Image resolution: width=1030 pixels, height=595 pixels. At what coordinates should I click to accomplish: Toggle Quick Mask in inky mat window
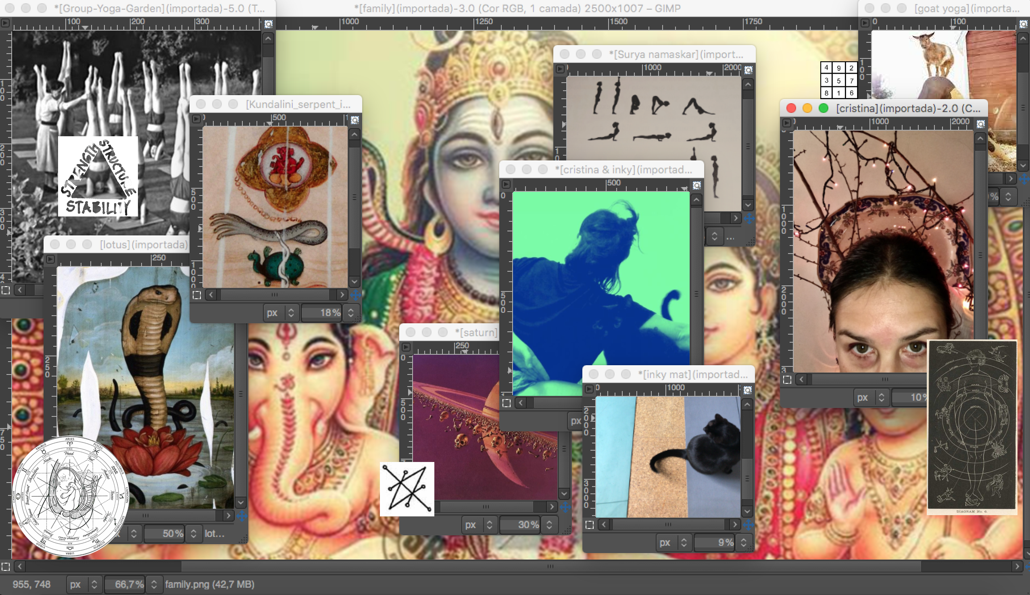click(589, 525)
